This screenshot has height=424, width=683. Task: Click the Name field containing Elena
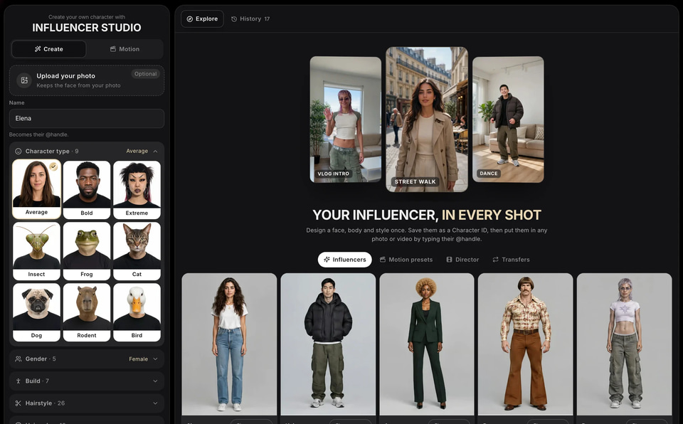[87, 119]
